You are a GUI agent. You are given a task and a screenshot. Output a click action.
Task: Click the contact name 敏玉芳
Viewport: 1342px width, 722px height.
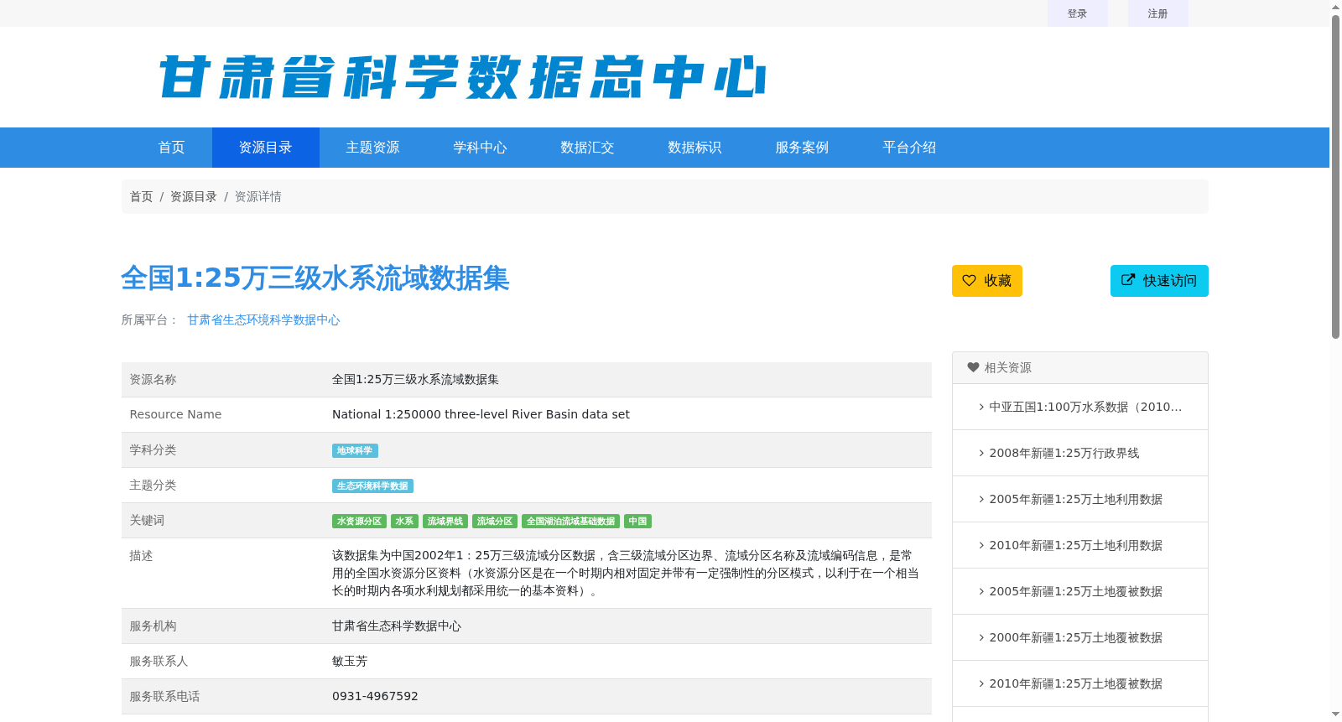(x=350, y=661)
